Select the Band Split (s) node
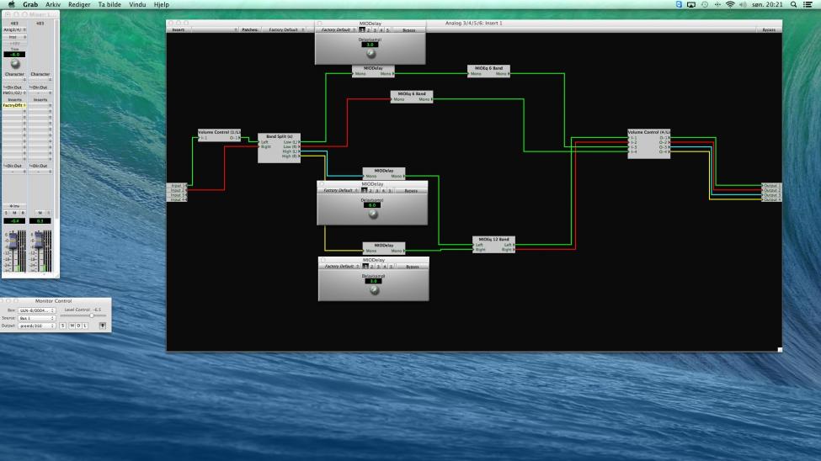 279,148
